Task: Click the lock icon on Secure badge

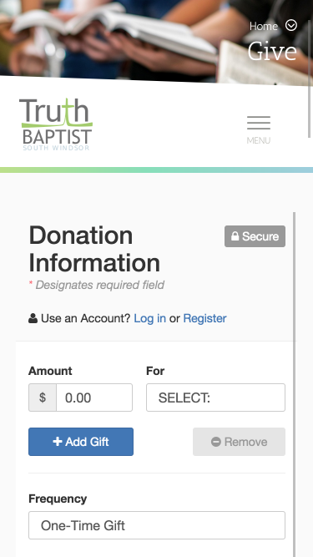Action: 235,236
